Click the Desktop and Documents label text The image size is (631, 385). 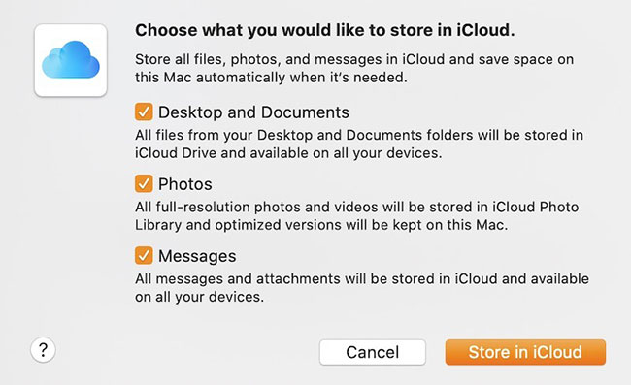(253, 112)
